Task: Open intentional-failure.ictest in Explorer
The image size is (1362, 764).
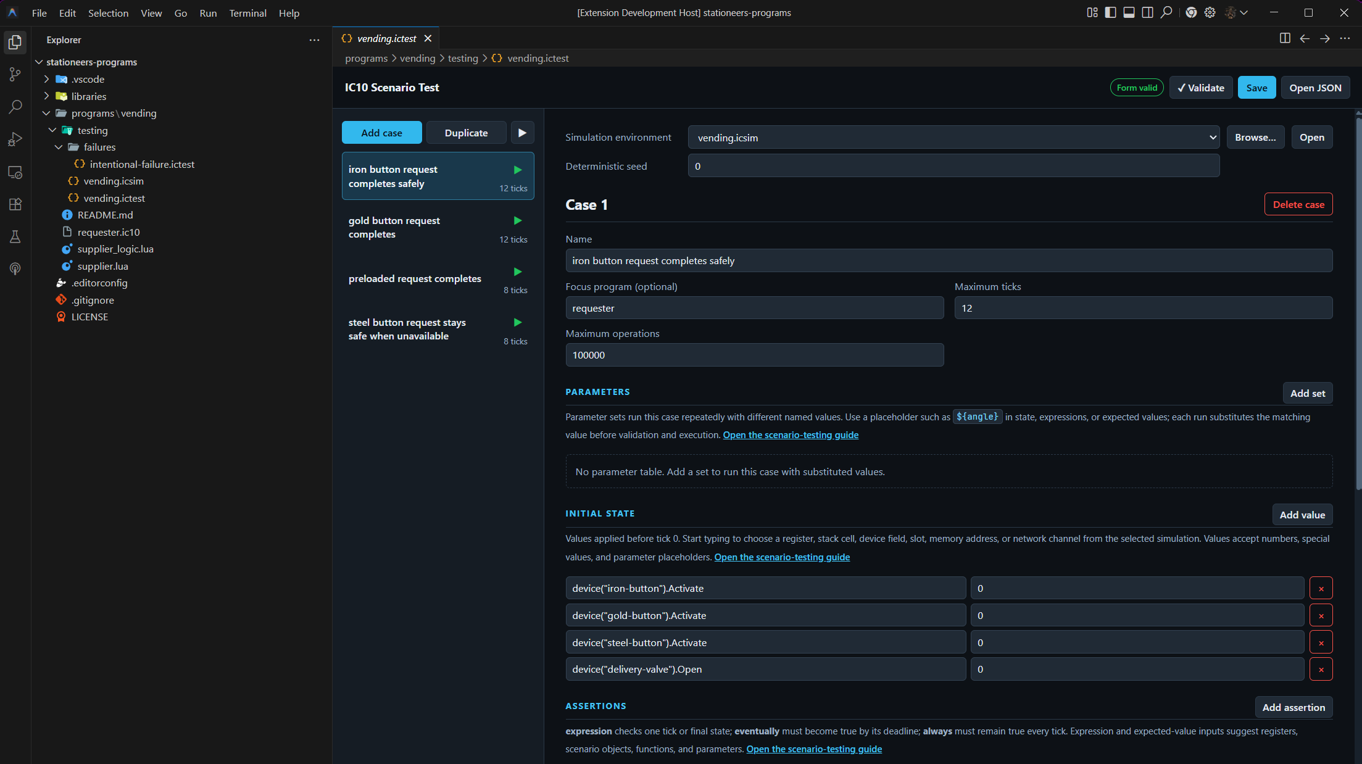Action: click(x=141, y=164)
